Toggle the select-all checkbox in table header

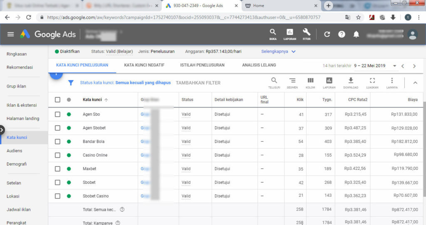click(x=58, y=100)
